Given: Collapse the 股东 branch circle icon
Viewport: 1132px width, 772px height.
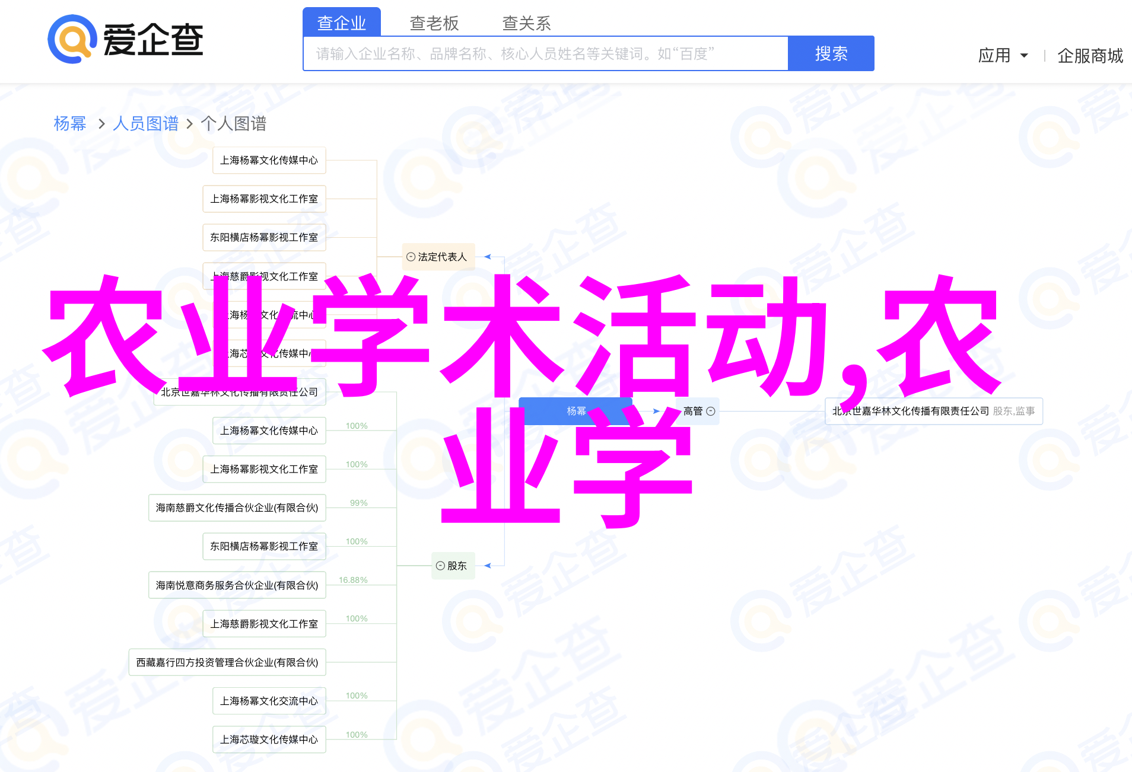Looking at the screenshot, I should 440,566.
